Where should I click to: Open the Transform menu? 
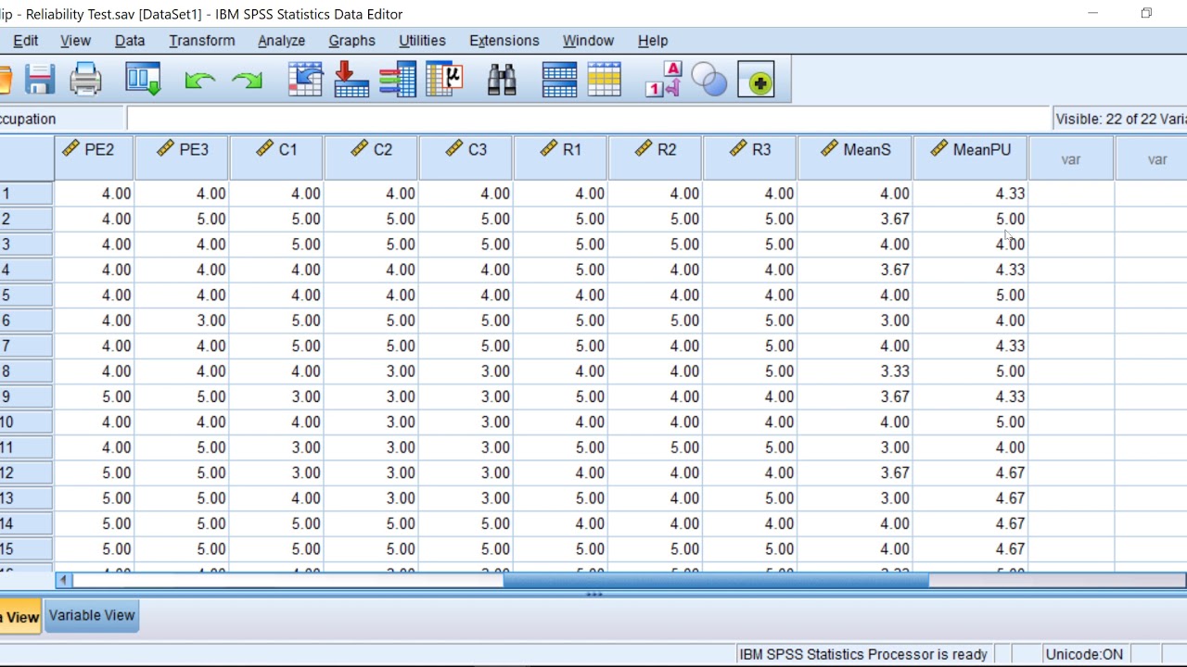click(x=201, y=41)
